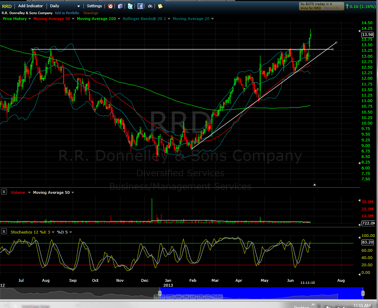
Task: Click the volume axis arrow by 30.0M
Action: tap(359, 200)
